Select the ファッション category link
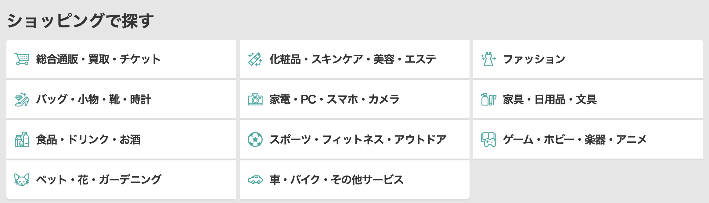The width and height of the screenshot is (709, 203). click(x=588, y=59)
